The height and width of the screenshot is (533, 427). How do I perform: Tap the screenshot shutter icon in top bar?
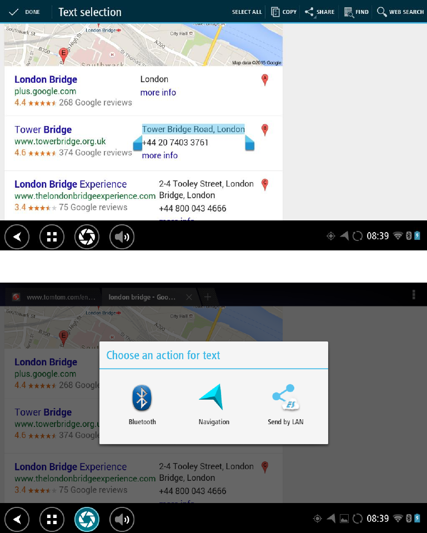(87, 237)
